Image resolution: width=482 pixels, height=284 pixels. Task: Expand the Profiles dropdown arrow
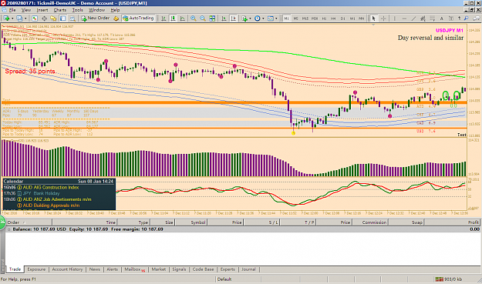point(25,18)
